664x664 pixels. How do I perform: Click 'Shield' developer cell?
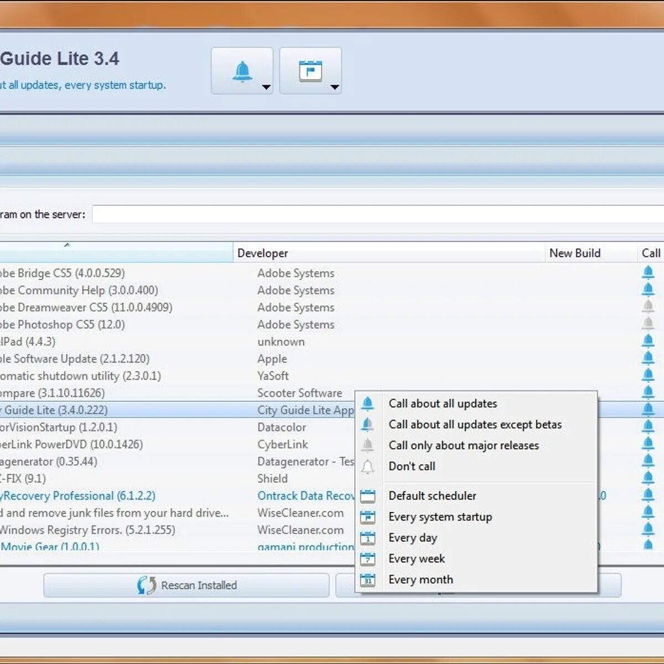[272, 479]
